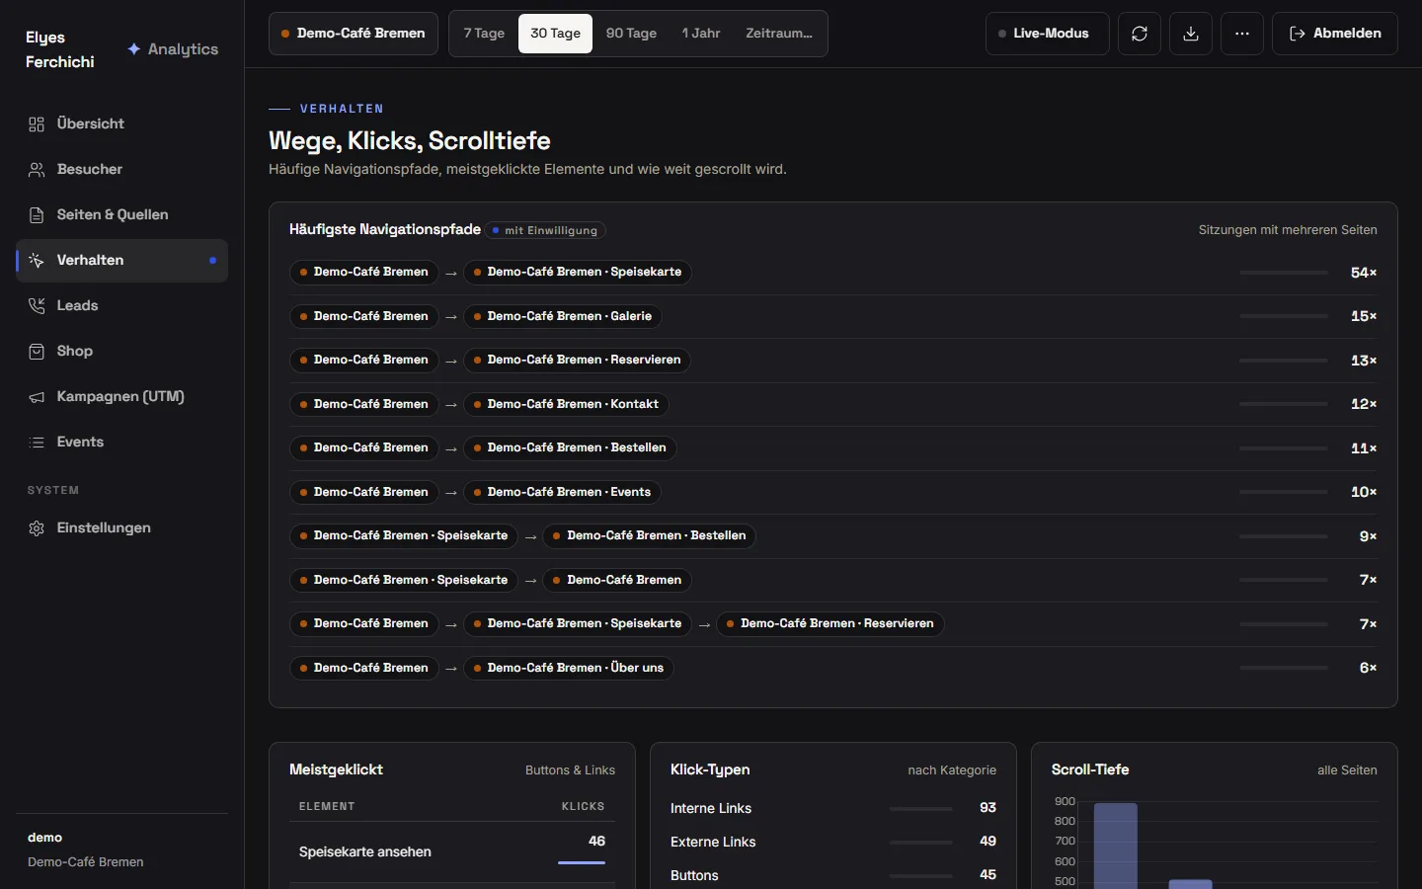
Task: Click the Reservieren chip in the 13× path
Action: (577, 361)
